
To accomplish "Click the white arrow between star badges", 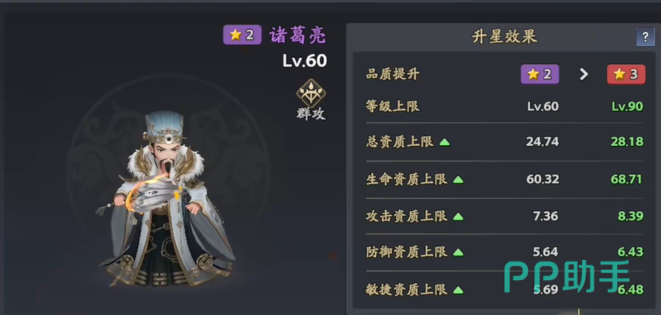I will pos(583,75).
